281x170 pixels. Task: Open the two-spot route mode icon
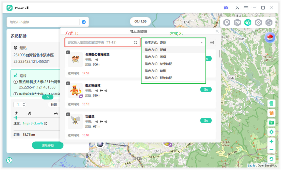point(237,22)
